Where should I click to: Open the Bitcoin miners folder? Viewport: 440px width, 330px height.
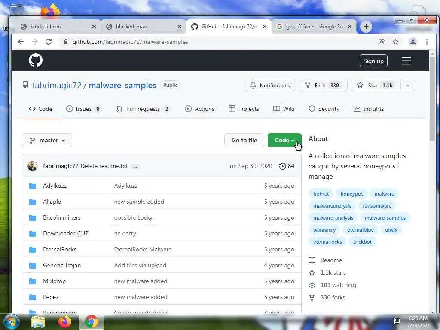point(62,217)
